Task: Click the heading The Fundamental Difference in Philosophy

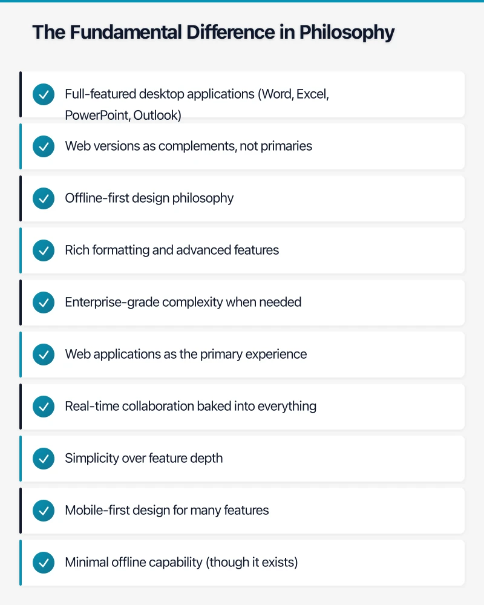Action: (213, 32)
